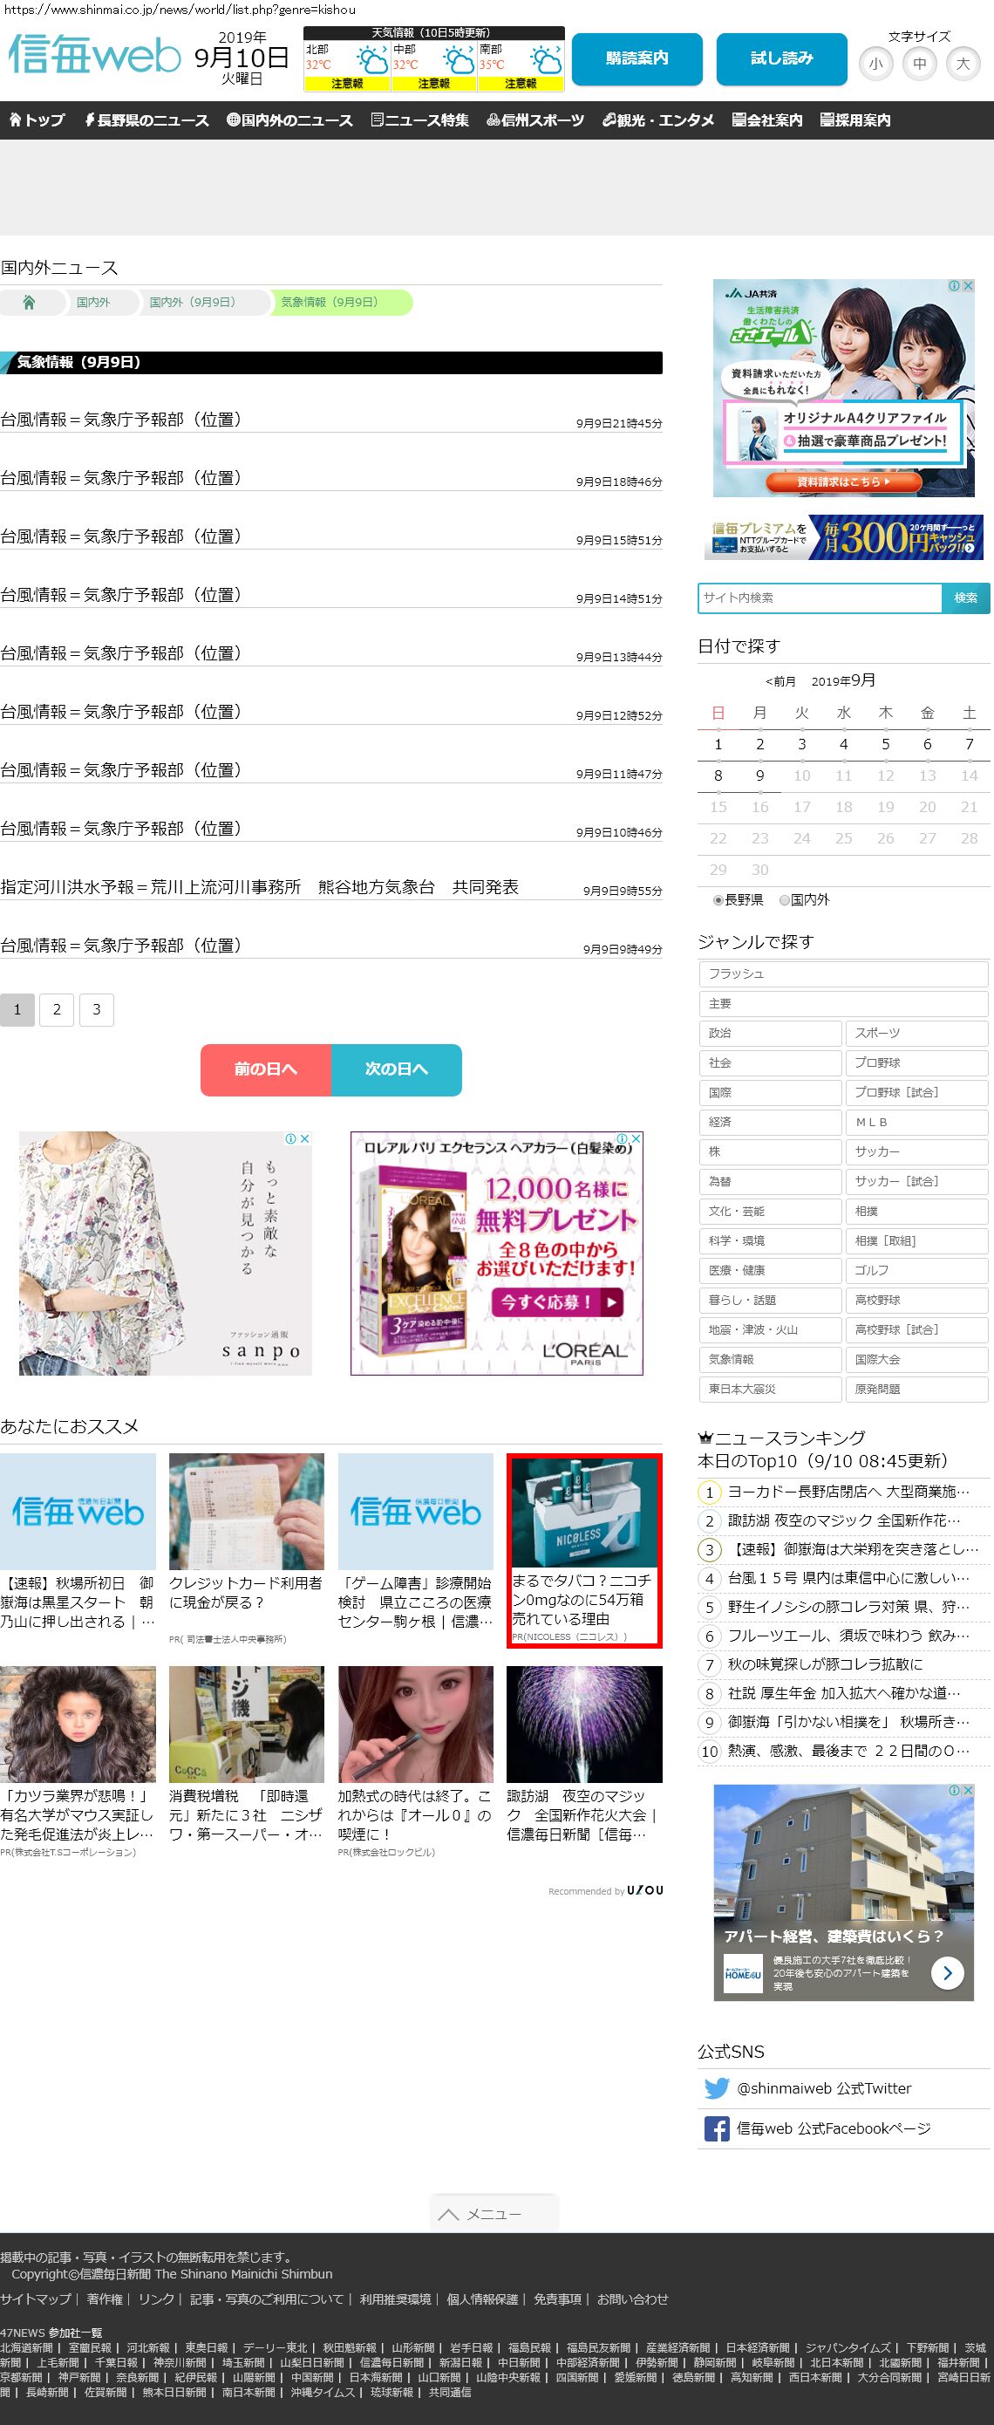Open the home icon in breadcrumb
Viewport: 994px width, 2425px height.
point(29,302)
